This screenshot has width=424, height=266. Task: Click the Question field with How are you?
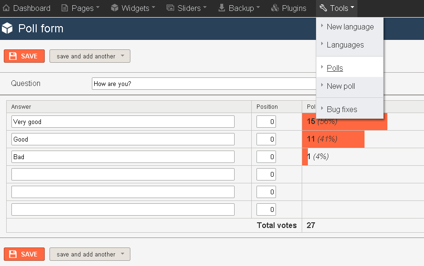point(204,84)
